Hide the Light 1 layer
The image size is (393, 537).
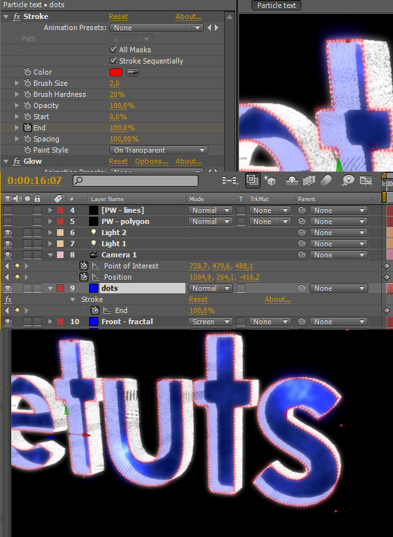(x=8, y=244)
